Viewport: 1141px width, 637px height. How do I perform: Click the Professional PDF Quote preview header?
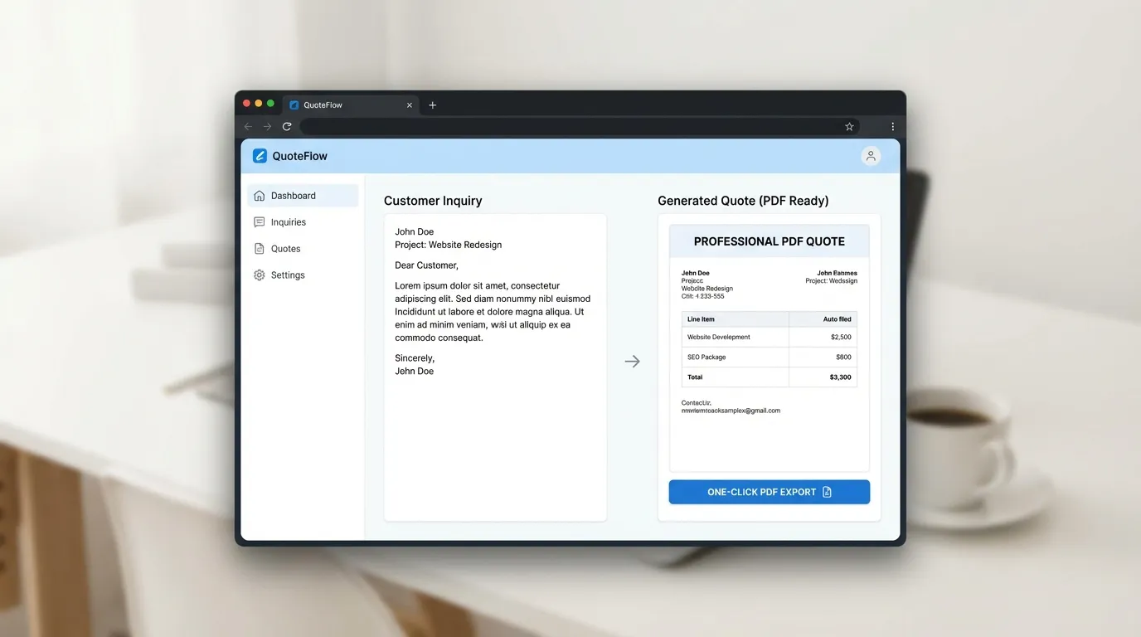click(x=769, y=241)
